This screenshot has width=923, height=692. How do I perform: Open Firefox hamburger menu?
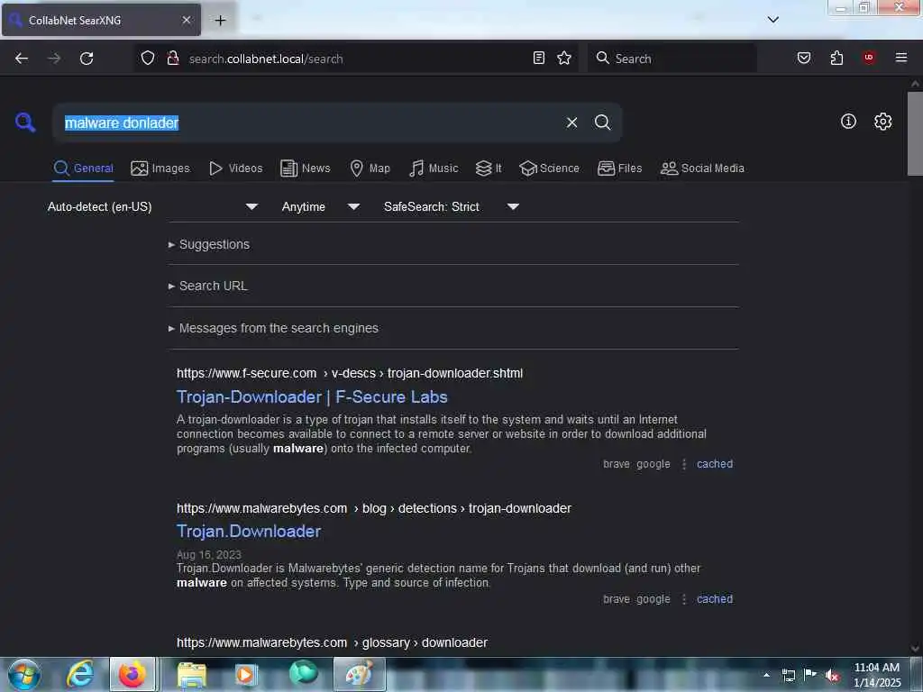pyautogui.click(x=900, y=58)
